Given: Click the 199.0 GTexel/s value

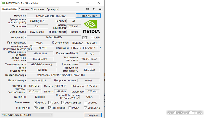Looking at the screenshot, I should click(x=89, y=59).
